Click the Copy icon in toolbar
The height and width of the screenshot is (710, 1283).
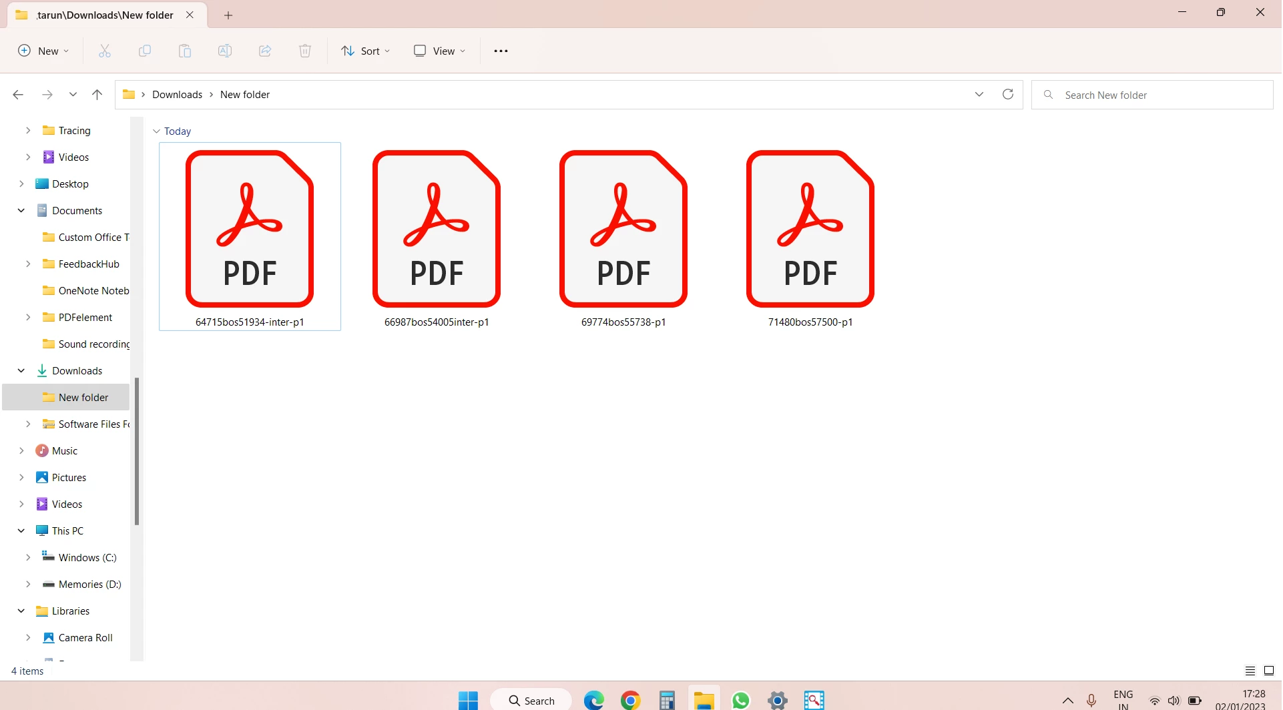pyautogui.click(x=145, y=51)
